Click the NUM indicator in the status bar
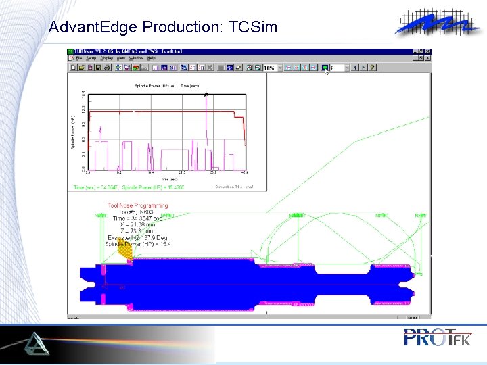487x365 pixels. pyautogui.click(x=413, y=318)
